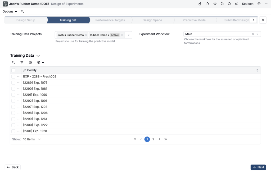
Task: Open table settings gear icon
Action: (39, 62)
